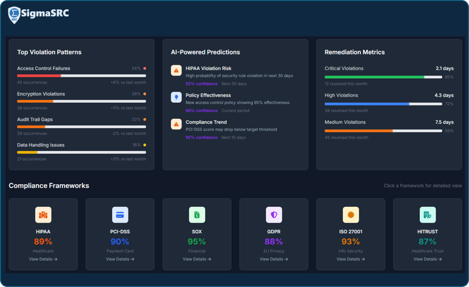Click the '34%' Access Control Failures value

136,68
